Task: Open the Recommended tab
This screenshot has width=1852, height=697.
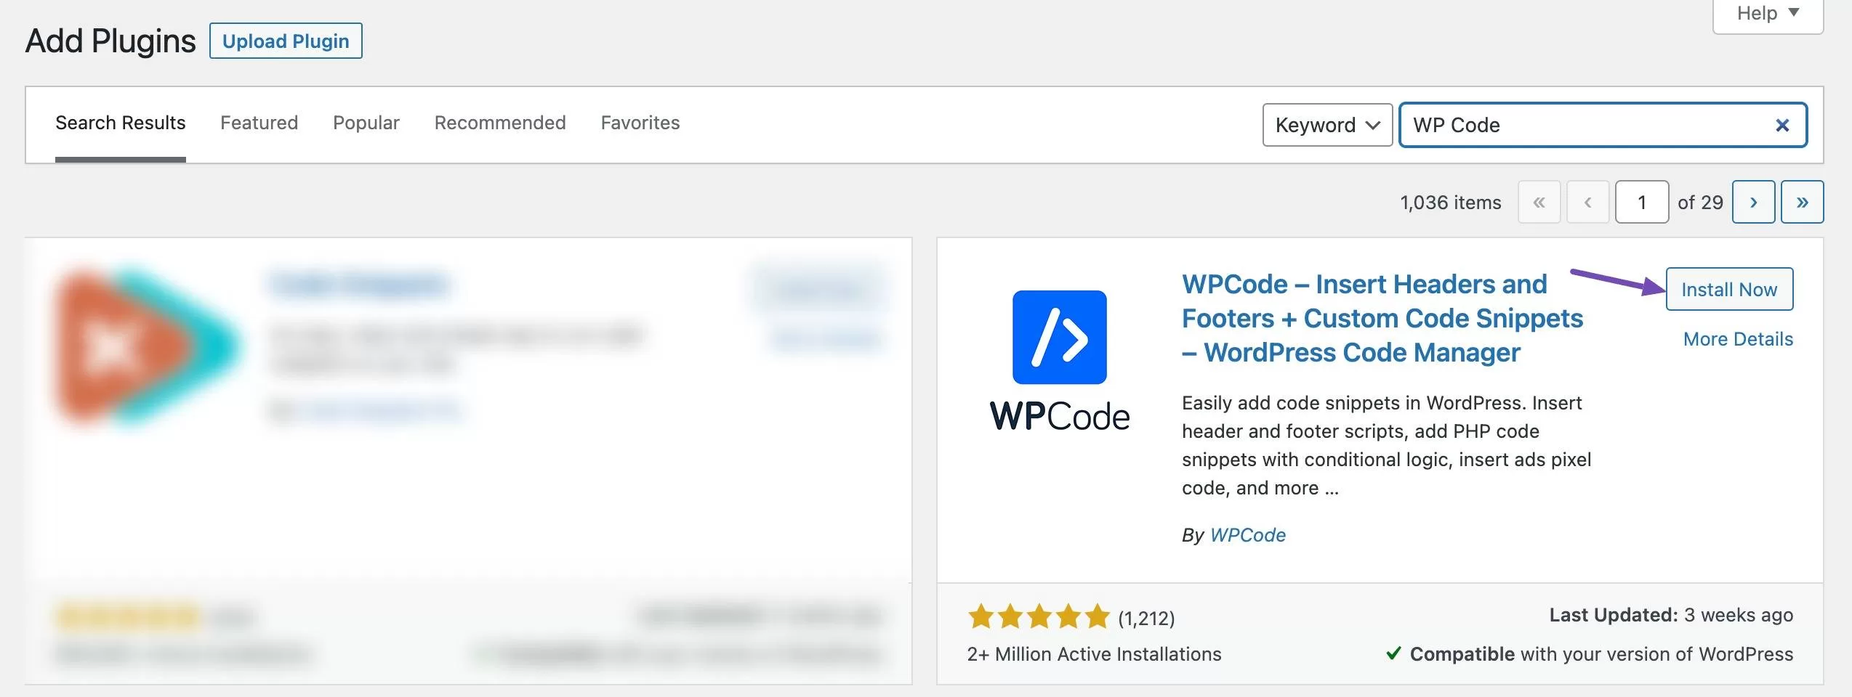Action: point(499,123)
